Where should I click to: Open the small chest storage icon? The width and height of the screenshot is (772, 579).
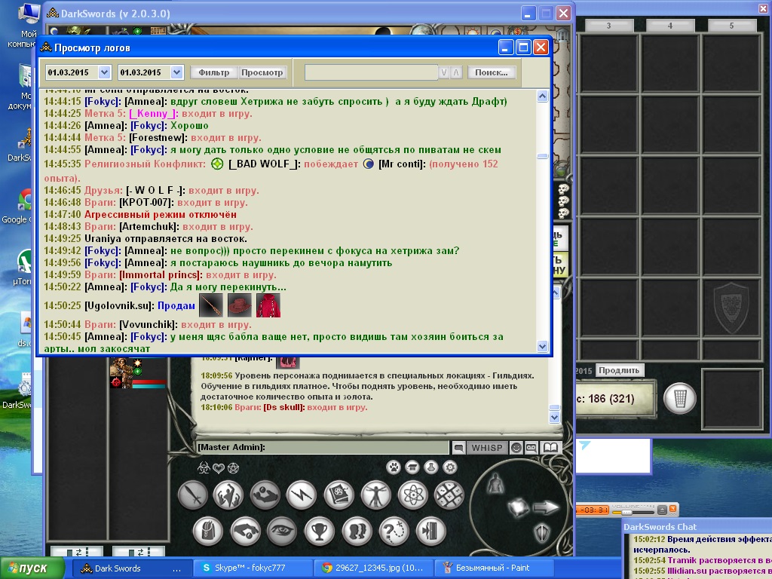pyautogui.click(x=412, y=467)
